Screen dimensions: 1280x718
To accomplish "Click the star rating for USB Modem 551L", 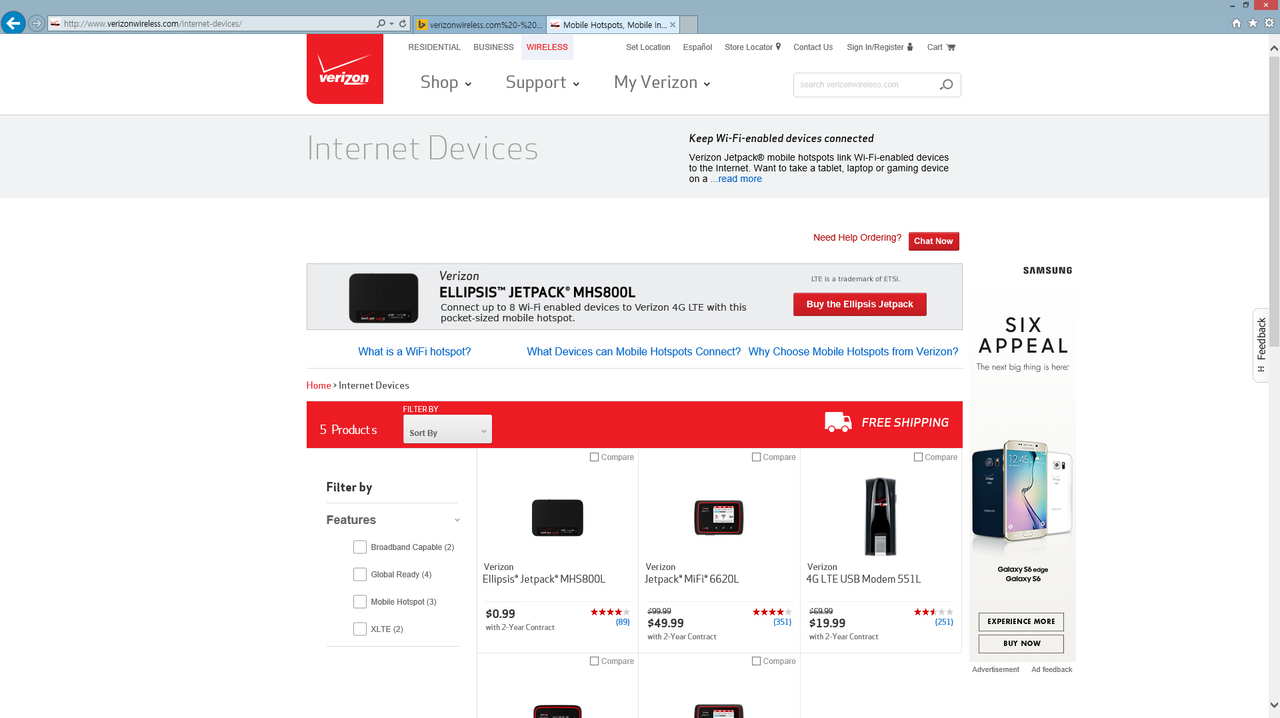I will click(933, 612).
